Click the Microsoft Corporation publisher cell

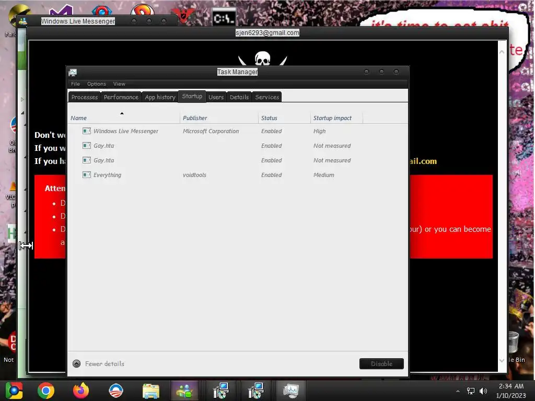point(211,131)
